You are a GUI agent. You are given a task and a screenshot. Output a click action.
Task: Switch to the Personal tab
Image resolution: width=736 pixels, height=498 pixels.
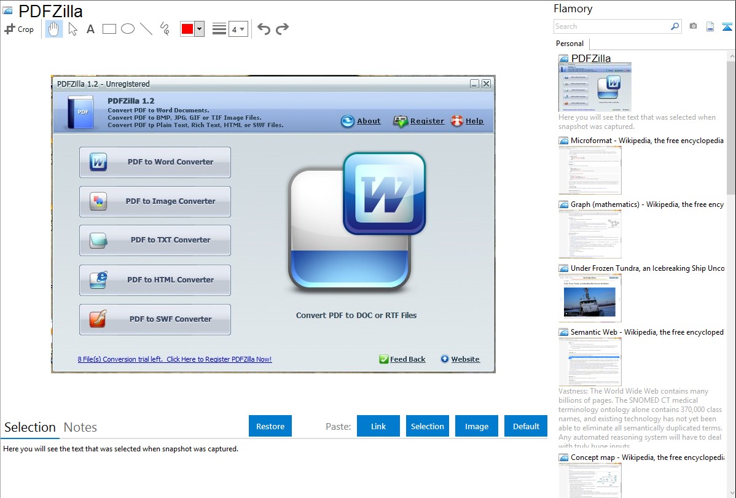[x=570, y=44]
